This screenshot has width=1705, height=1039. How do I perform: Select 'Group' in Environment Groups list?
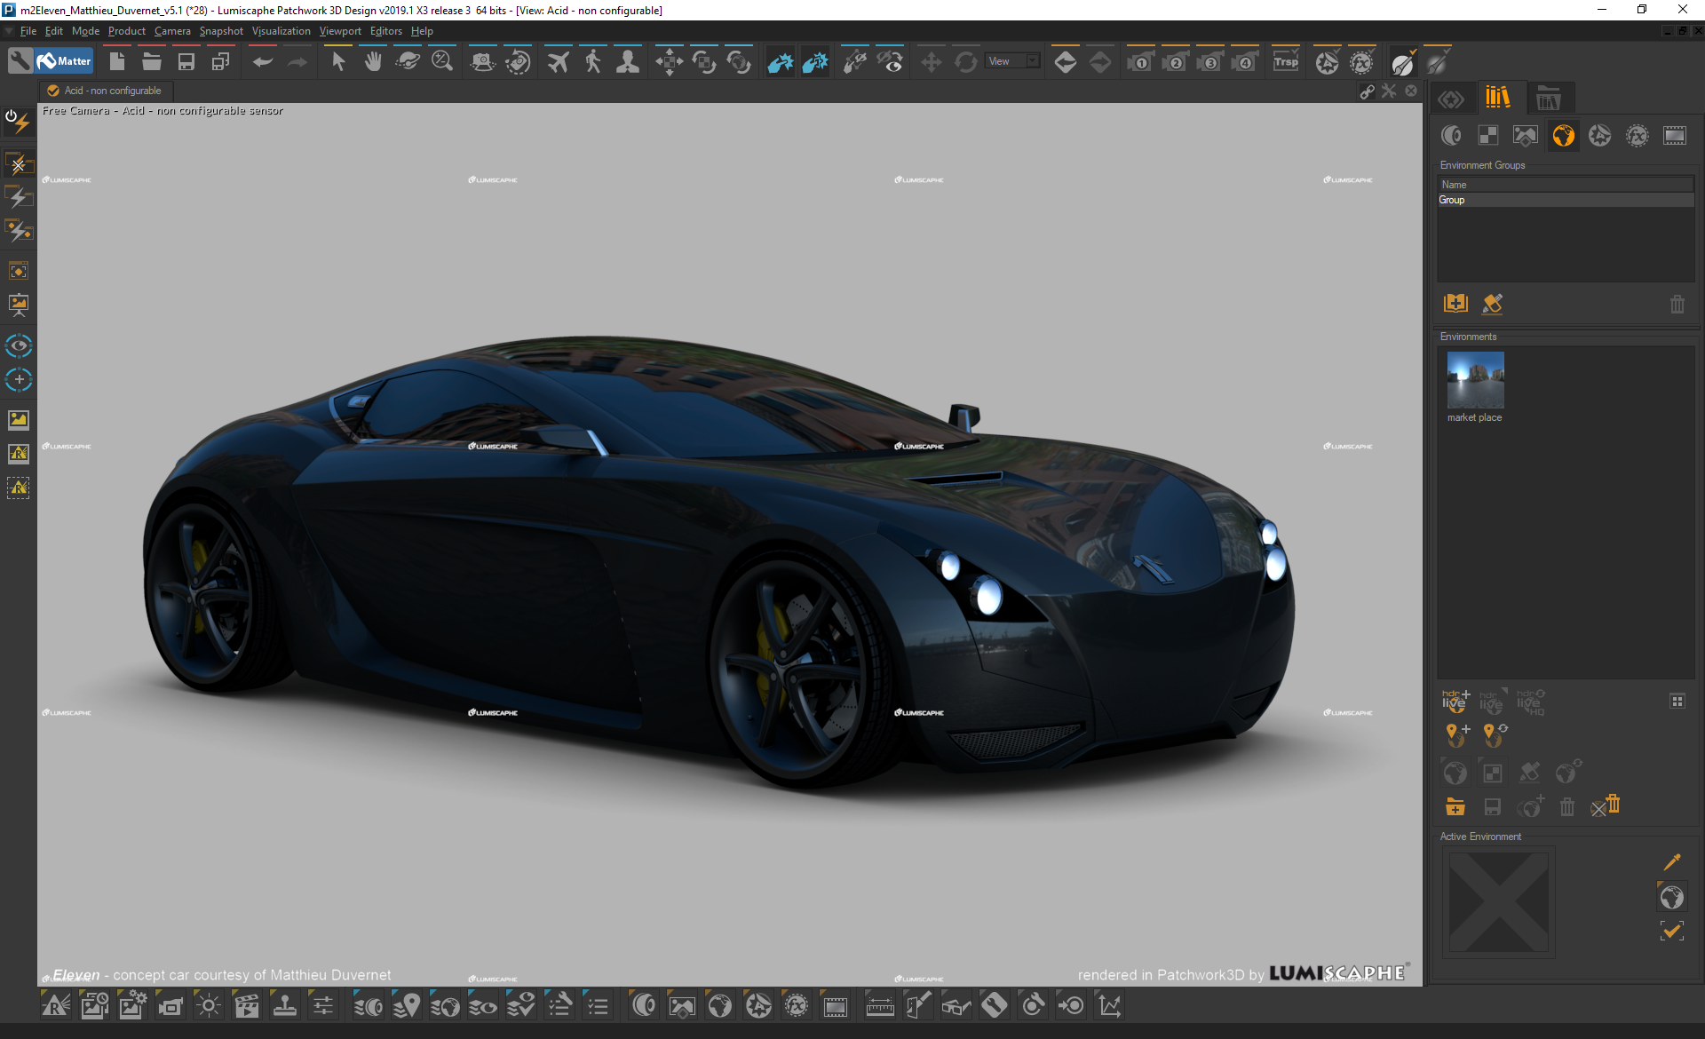tap(1566, 201)
